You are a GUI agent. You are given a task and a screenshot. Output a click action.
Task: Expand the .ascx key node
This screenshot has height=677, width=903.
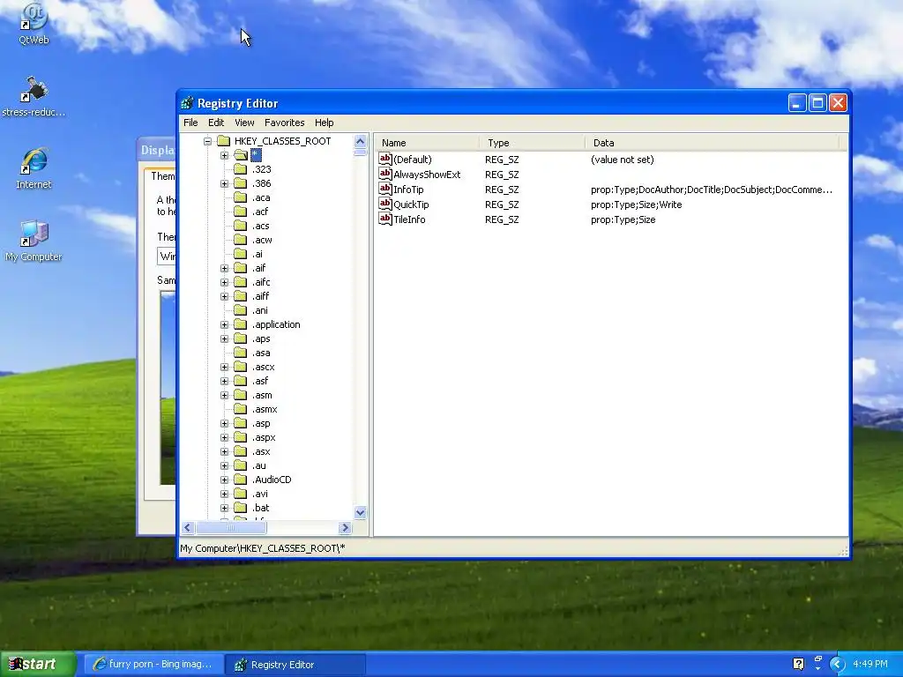click(225, 367)
